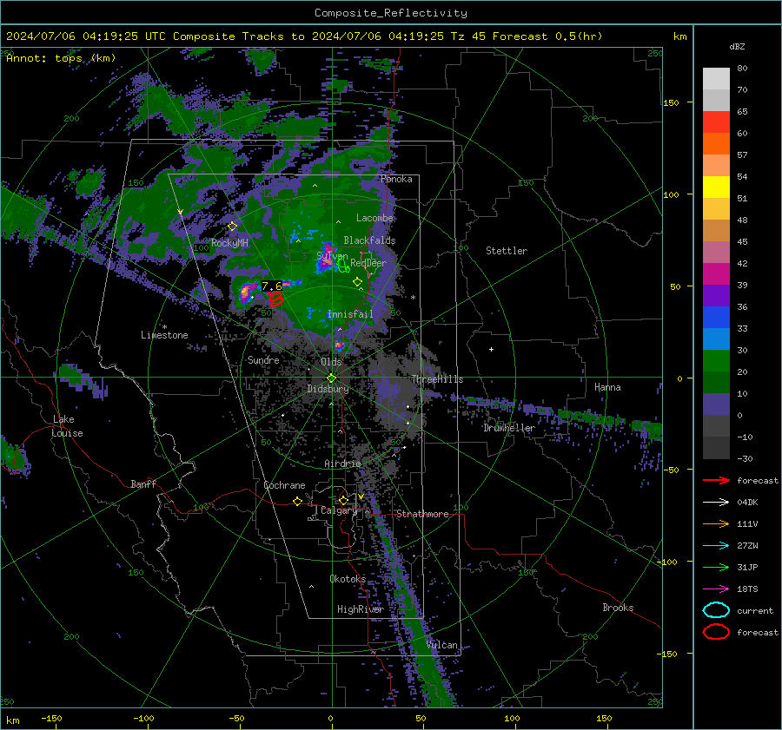Click the Brooks label
This screenshot has width=782, height=730.
(x=618, y=608)
